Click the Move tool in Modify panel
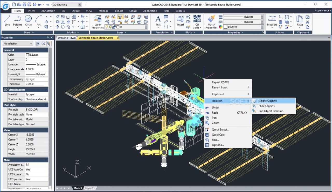 tap(57, 27)
